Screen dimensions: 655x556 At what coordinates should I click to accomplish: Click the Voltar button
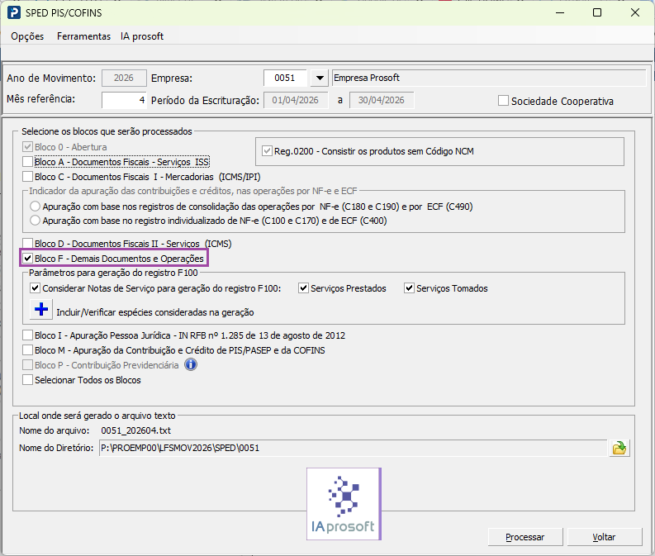tap(605, 537)
